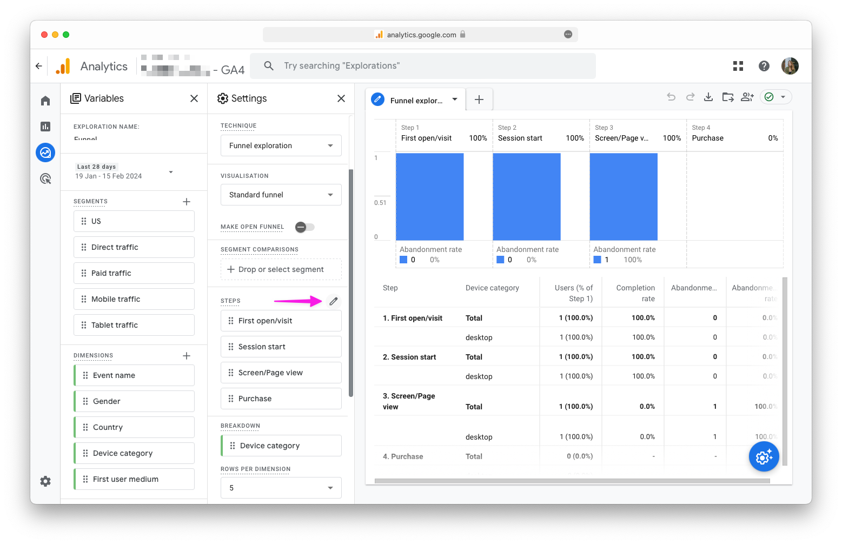Click the search Explorations field
Viewport: 842px width, 544px height.
coord(423,66)
